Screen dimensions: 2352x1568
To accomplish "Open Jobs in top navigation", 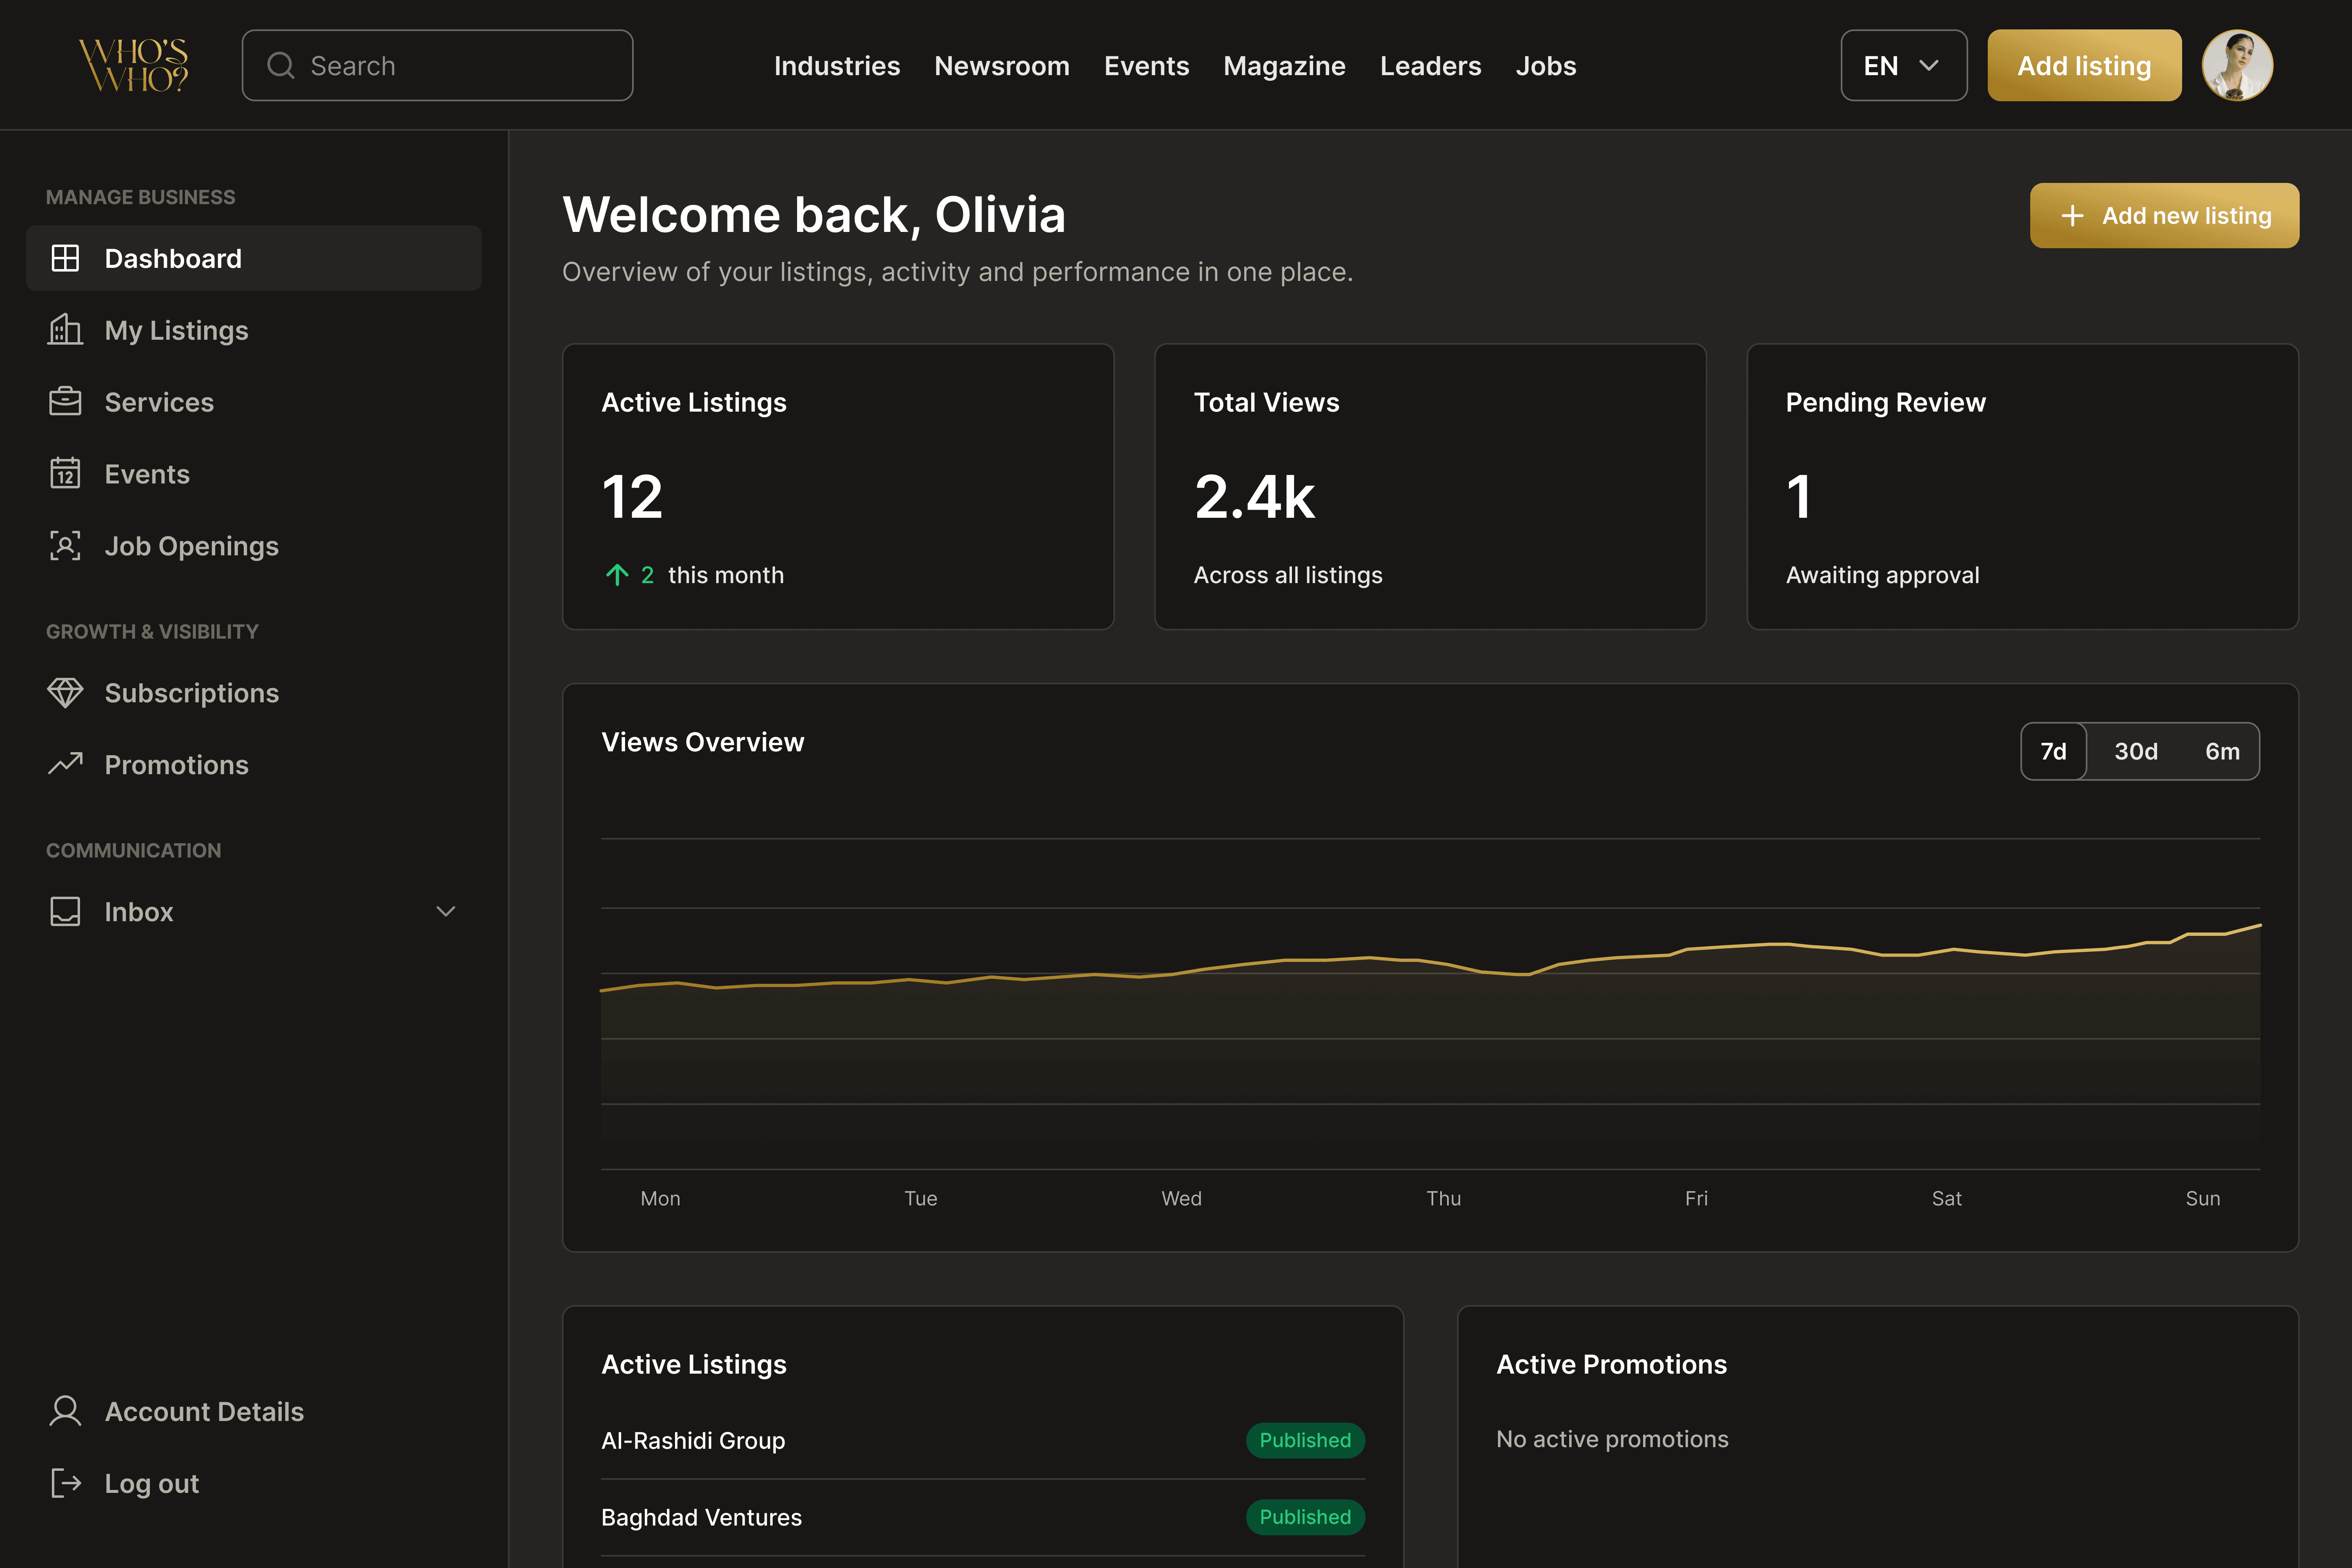I will point(1546,66).
